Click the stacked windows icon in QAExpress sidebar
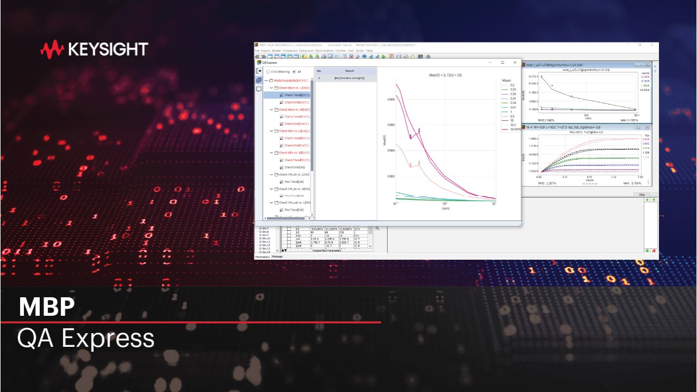The height and width of the screenshot is (392, 697). coord(259,81)
